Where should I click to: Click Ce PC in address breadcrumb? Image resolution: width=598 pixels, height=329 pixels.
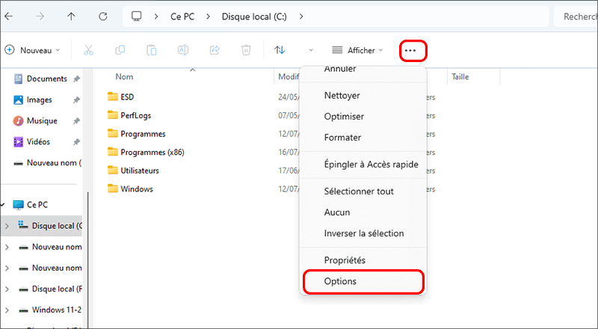click(182, 16)
